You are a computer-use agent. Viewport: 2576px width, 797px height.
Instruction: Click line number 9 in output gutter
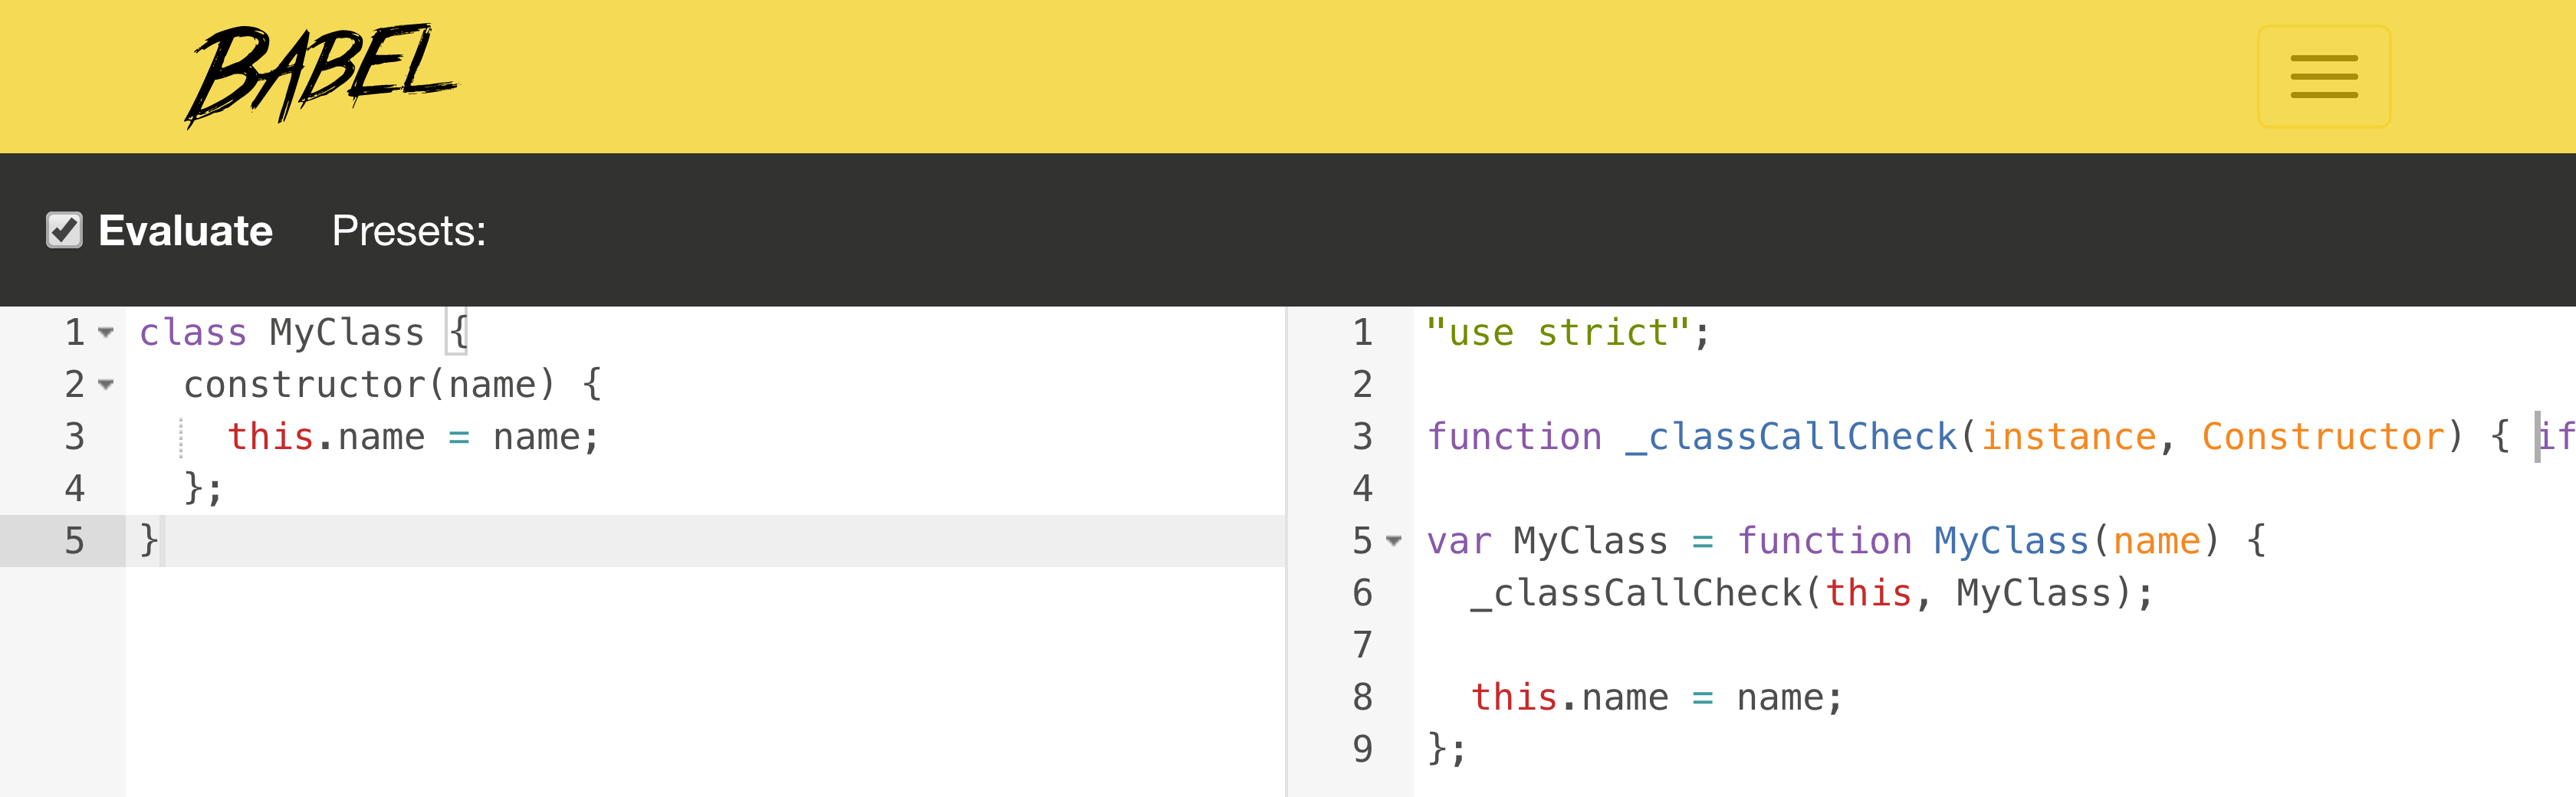click(1362, 749)
